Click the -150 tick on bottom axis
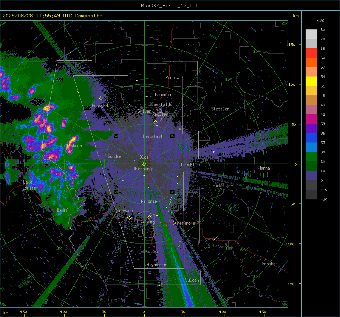 click(x=22, y=312)
